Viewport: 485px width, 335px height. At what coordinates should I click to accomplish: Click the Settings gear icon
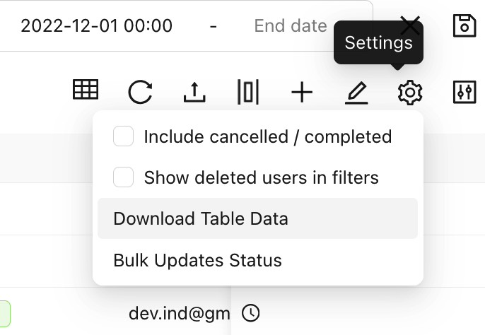[x=410, y=92]
